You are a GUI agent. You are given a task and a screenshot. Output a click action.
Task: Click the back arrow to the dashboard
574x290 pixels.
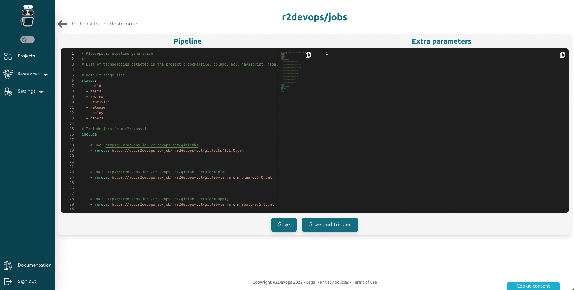point(62,24)
